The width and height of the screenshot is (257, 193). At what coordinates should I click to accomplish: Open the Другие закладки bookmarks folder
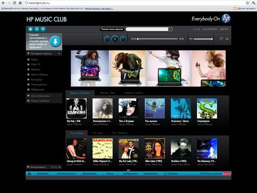(x=244, y=8)
